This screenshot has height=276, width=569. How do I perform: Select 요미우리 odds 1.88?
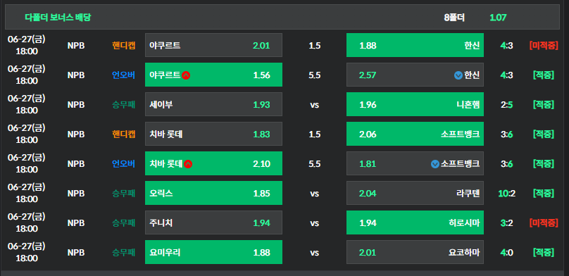coord(214,253)
